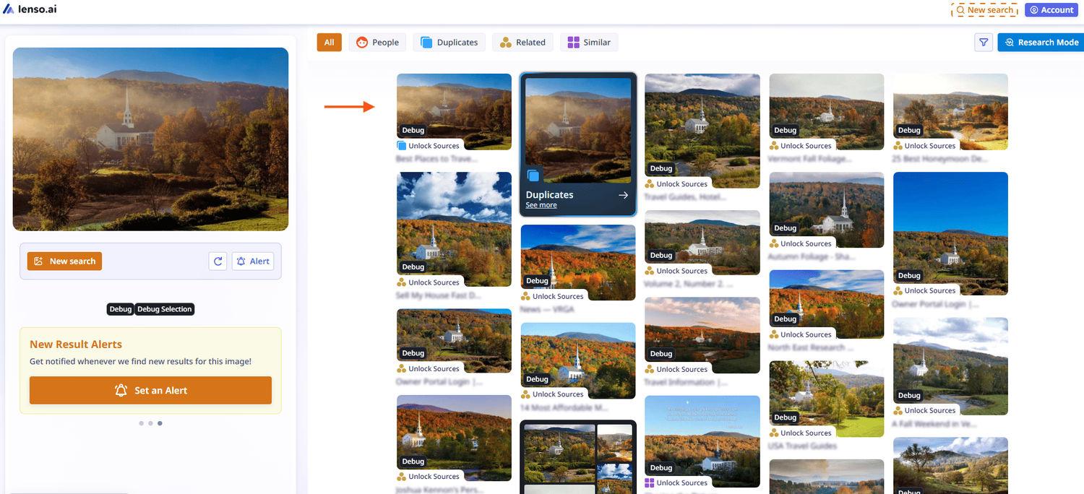1084x494 pixels.
Task: Click the lenso.ai logo
Action: [30, 9]
